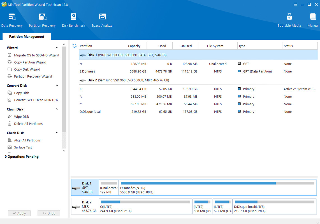
Task: Select the E:Données partition row
Action: coord(198,71)
